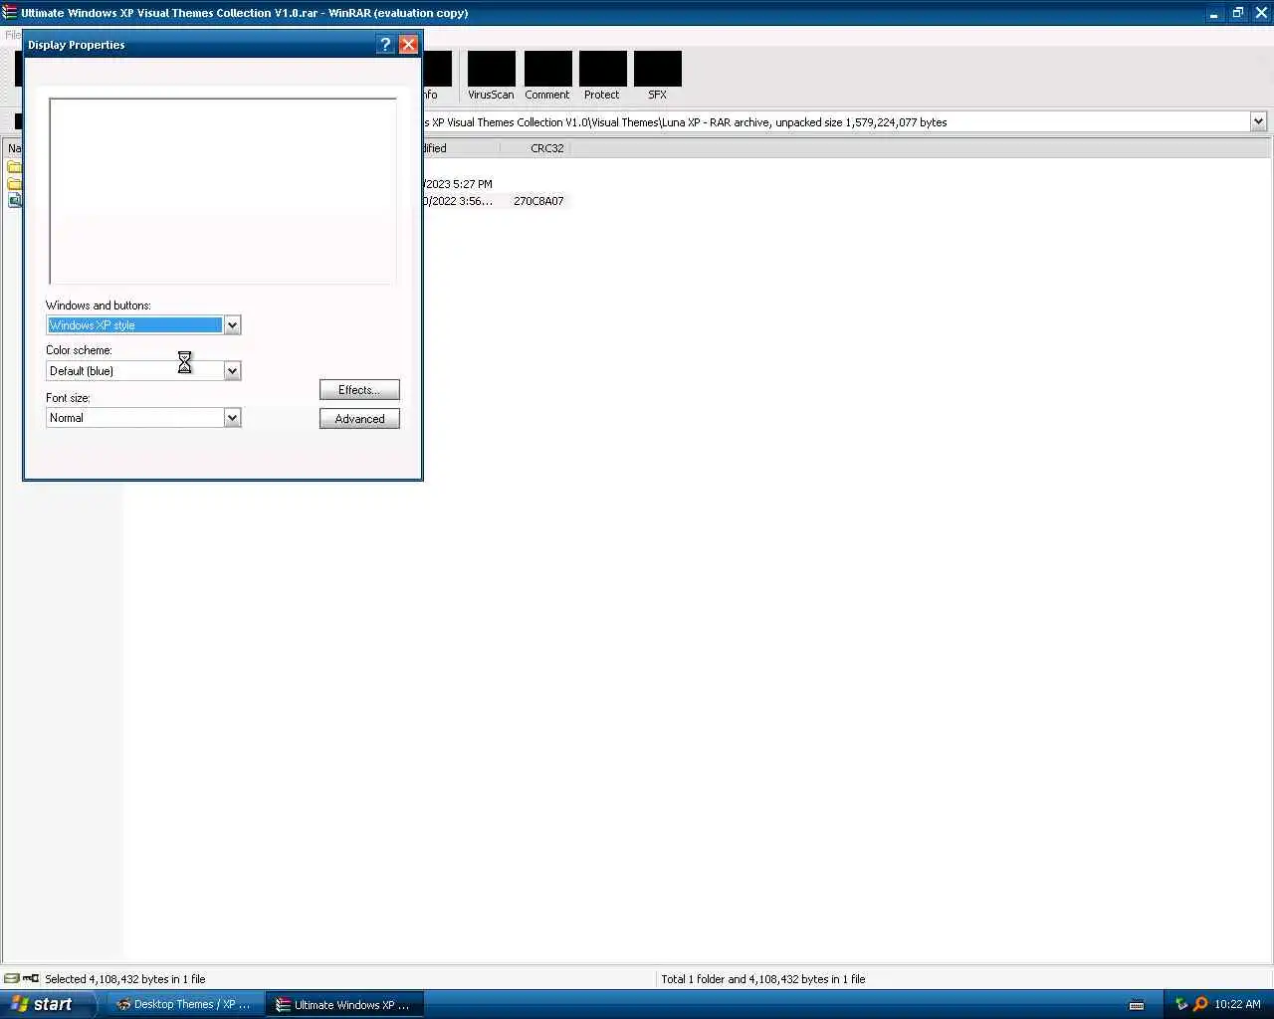Click the 'Selected 4,108,432 bytes' status text
The image size is (1274, 1019).
tap(125, 979)
